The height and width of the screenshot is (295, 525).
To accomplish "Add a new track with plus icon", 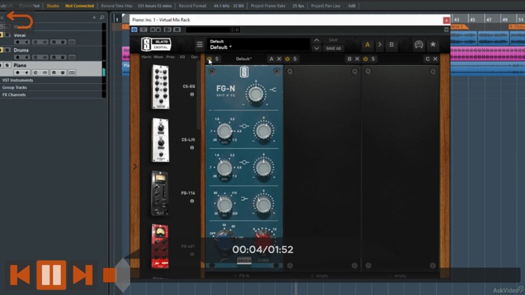I will [x=94, y=17].
